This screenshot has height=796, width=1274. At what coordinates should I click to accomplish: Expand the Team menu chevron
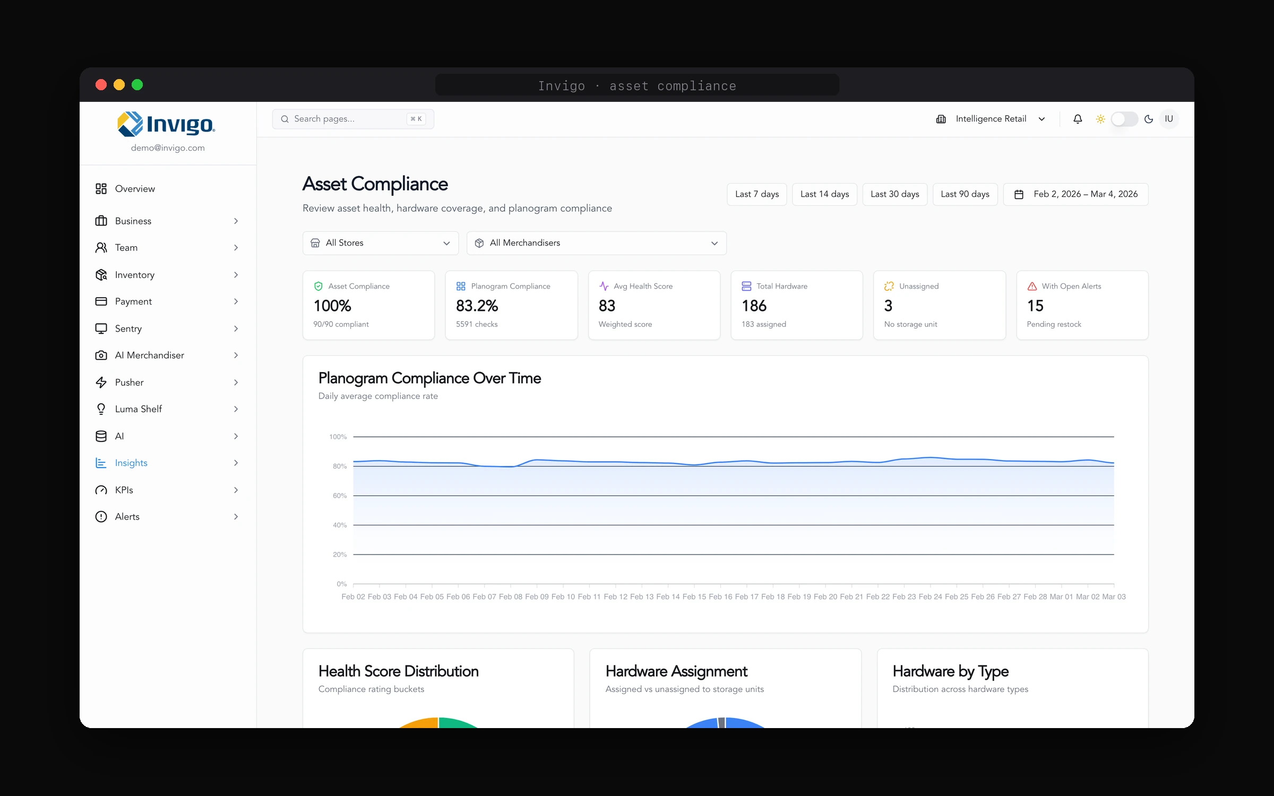[x=236, y=248]
